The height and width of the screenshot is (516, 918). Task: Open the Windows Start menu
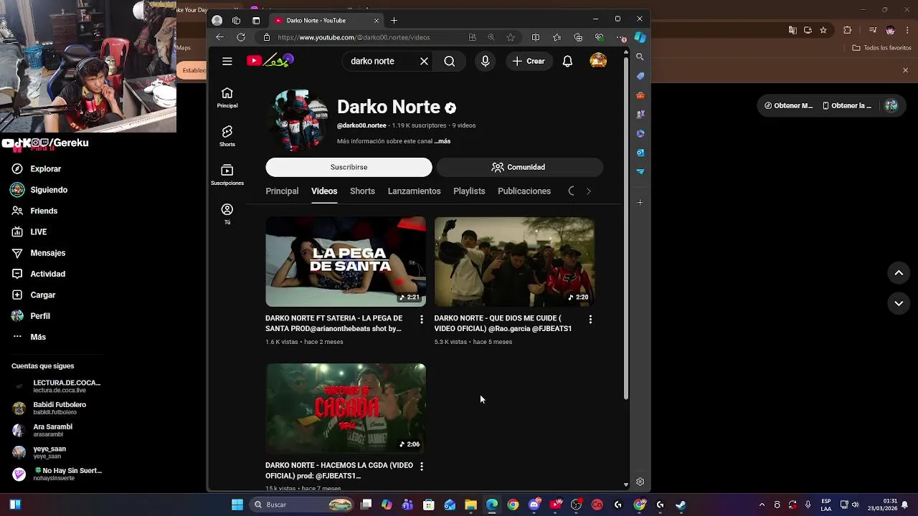point(237,505)
